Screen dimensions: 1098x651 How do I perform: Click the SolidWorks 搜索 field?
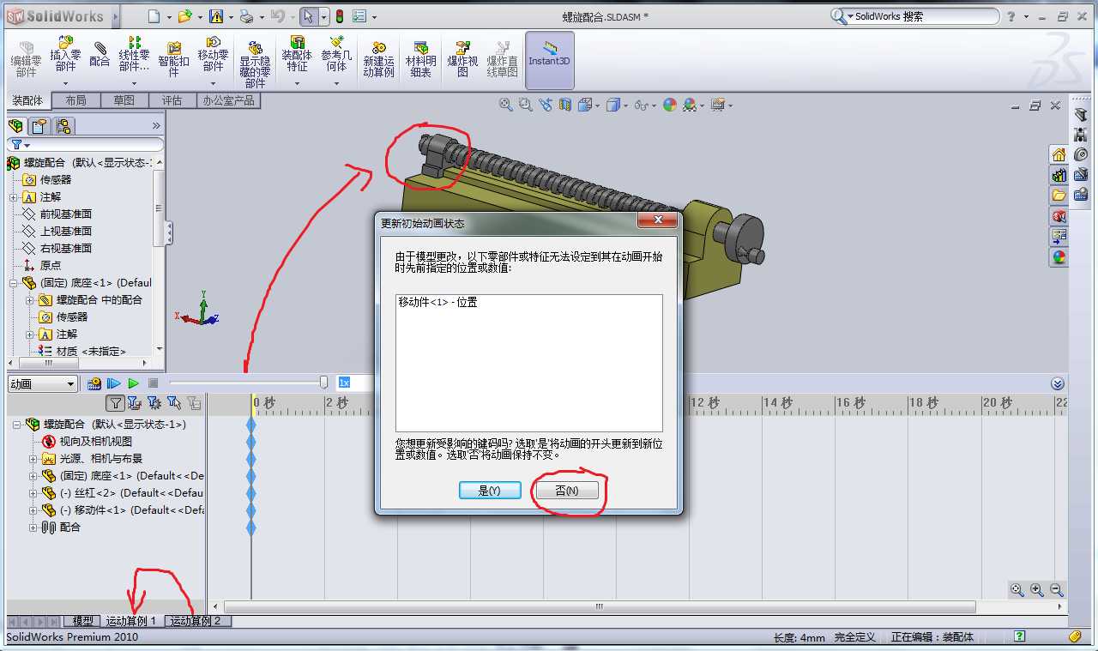click(926, 16)
